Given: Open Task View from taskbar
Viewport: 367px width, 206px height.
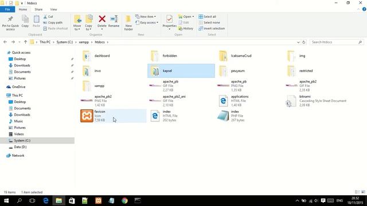Looking at the screenshot, I should click(32, 201).
